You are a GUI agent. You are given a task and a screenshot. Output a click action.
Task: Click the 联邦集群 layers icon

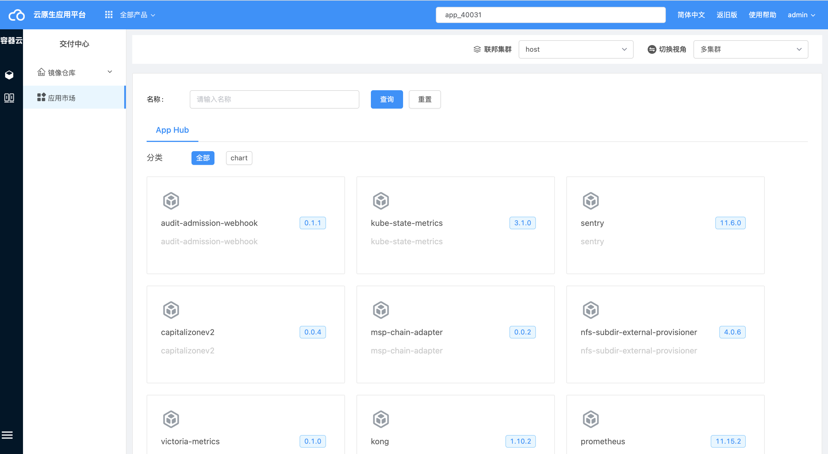477,49
